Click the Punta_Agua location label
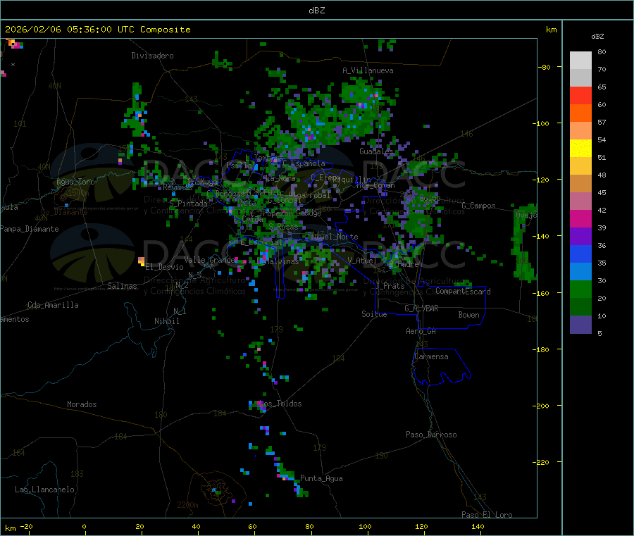 (x=321, y=478)
